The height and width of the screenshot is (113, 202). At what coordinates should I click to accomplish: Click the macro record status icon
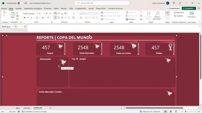(19, 112)
